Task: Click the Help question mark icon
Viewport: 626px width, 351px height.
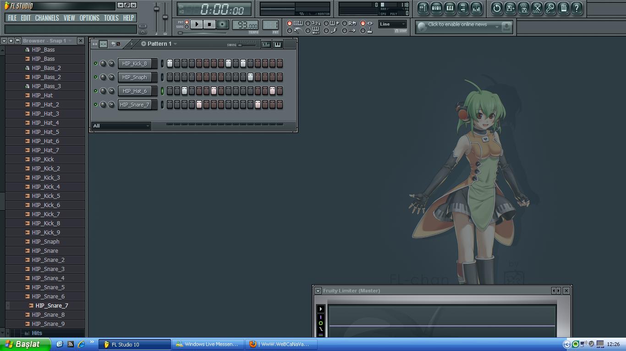Action: pyautogui.click(x=577, y=8)
